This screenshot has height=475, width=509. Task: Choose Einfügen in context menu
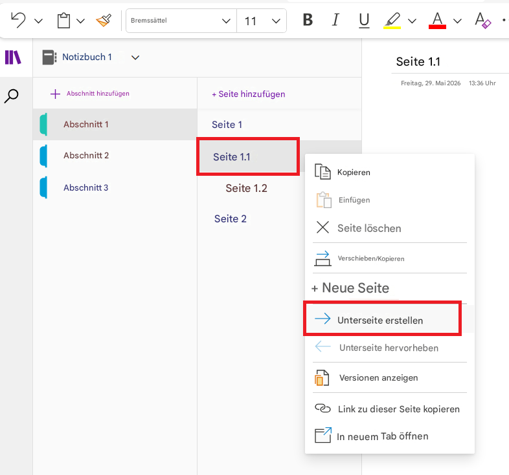390,200
